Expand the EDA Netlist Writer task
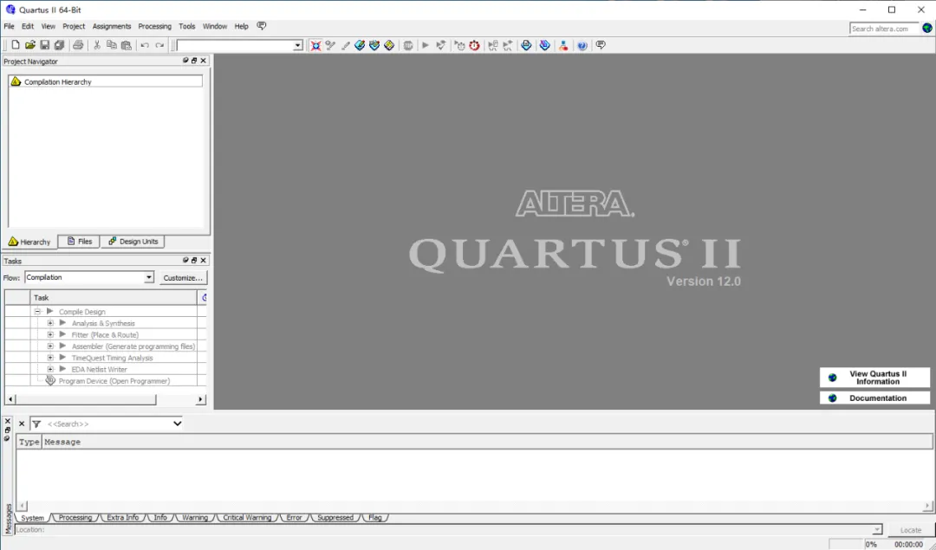936x550 pixels. tap(50, 369)
